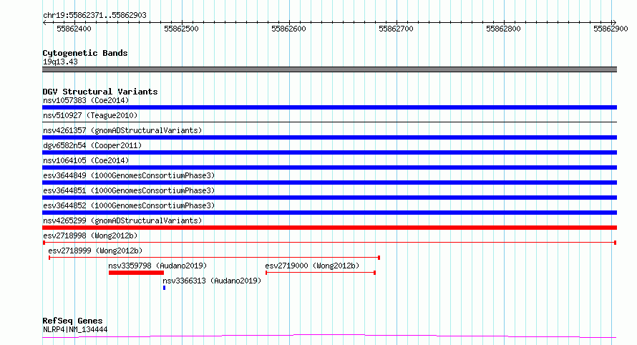Image resolution: width=637 pixels, height=345 pixels.
Task: Click the chr19:55862371..55862903 region label
Action: click(94, 15)
